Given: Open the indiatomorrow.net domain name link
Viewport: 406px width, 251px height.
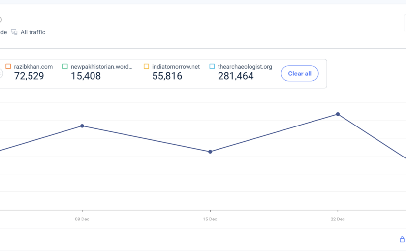Looking at the screenshot, I should [x=176, y=67].
